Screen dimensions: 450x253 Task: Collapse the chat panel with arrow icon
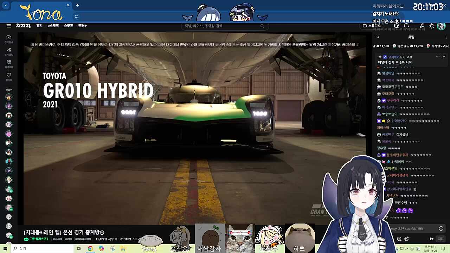click(x=377, y=37)
